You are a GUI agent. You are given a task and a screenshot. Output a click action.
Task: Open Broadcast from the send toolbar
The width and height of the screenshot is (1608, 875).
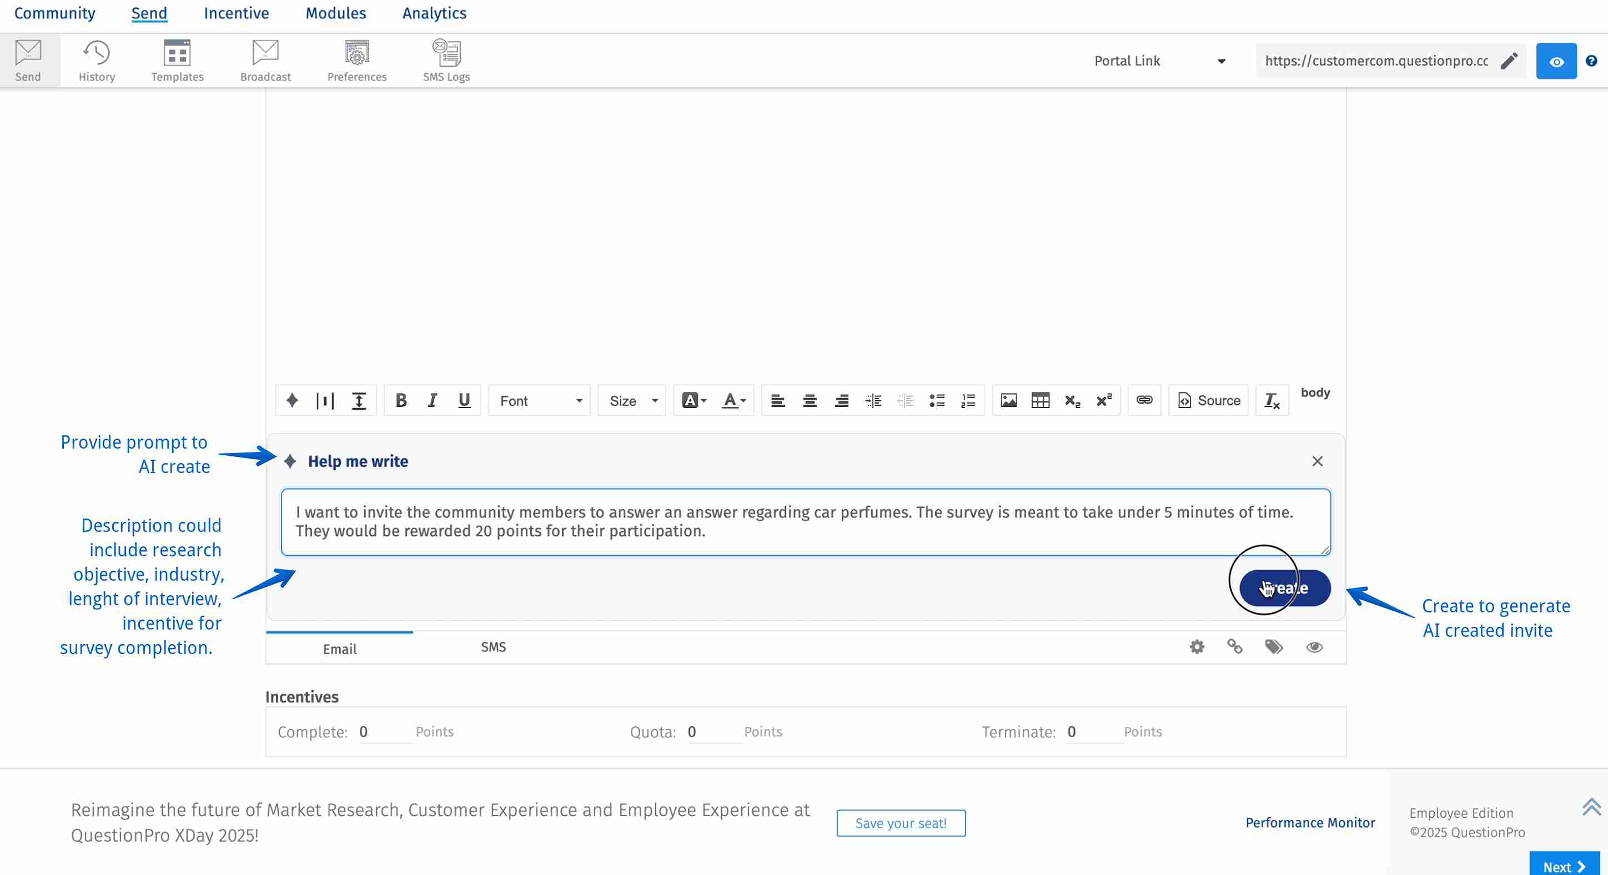(265, 59)
